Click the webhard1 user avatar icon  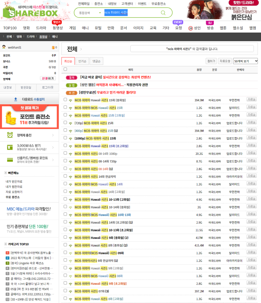pyautogui.click(x=4, y=47)
